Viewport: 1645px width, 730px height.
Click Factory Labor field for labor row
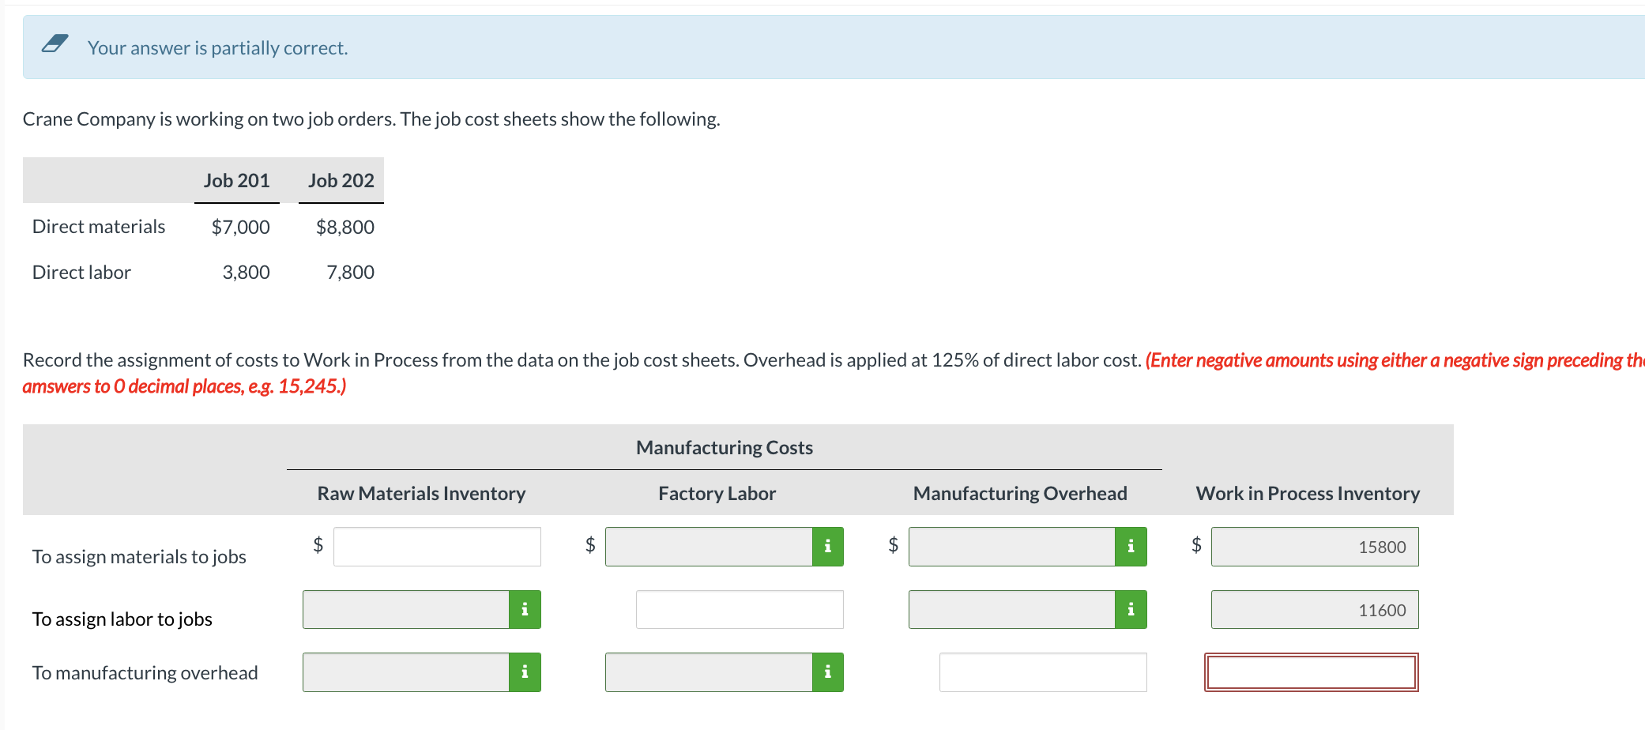[740, 610]
